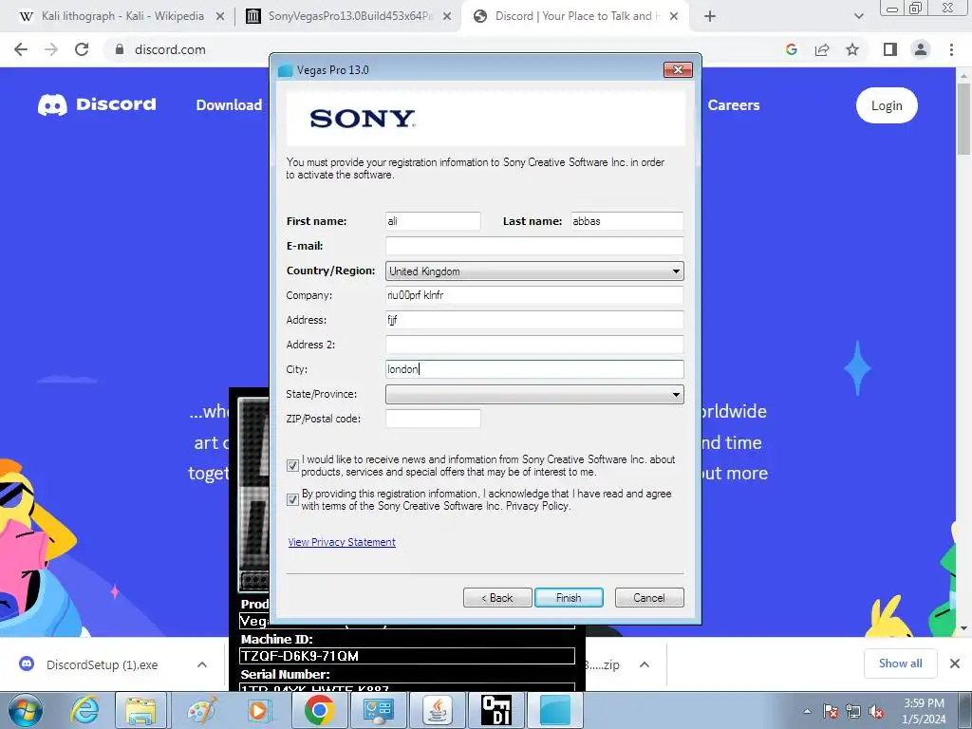The width and height of the screenshot is (972, 729).
Task: Open Careers in Discord navigation
Action: click(734, 105)
